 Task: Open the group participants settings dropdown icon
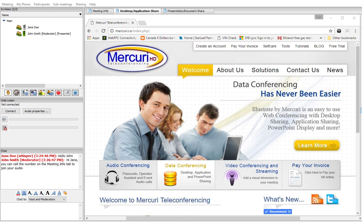(x=50, y=93)
